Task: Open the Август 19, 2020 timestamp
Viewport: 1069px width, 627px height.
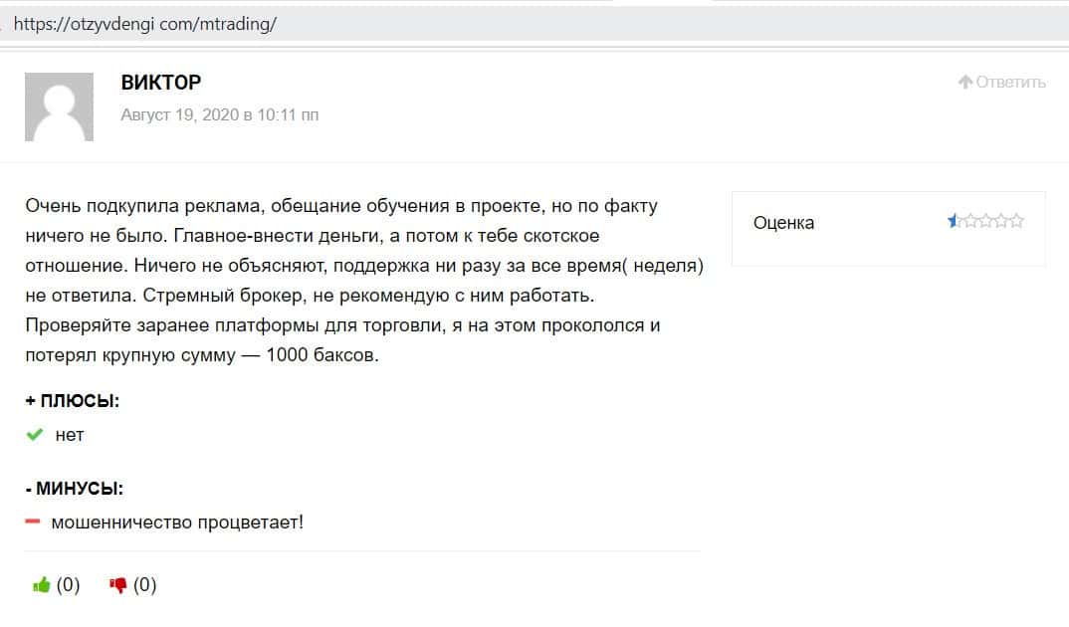Action: coord(219,114)
